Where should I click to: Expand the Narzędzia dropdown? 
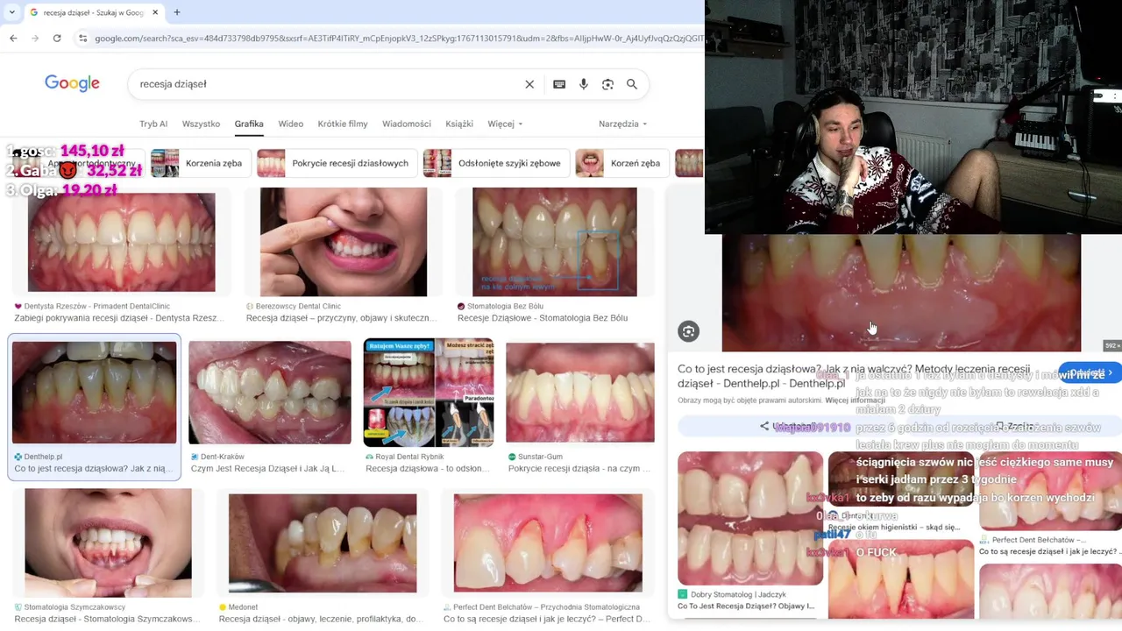click(622, 124)
